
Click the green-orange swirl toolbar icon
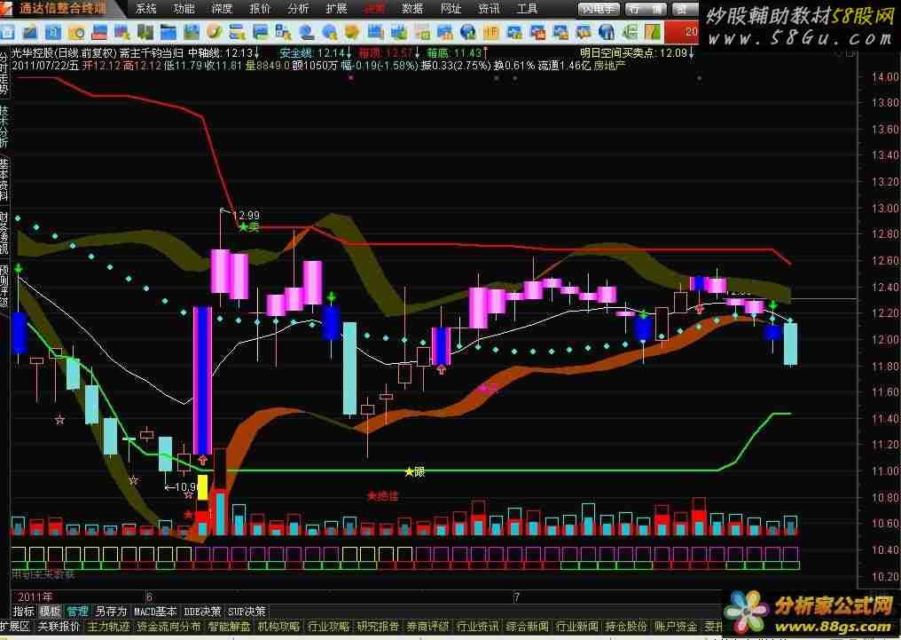(x=215, y=32)
